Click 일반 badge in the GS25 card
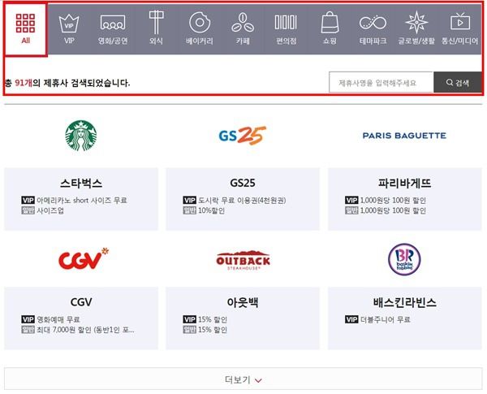The image size is (487, 394). pos(189,210)
